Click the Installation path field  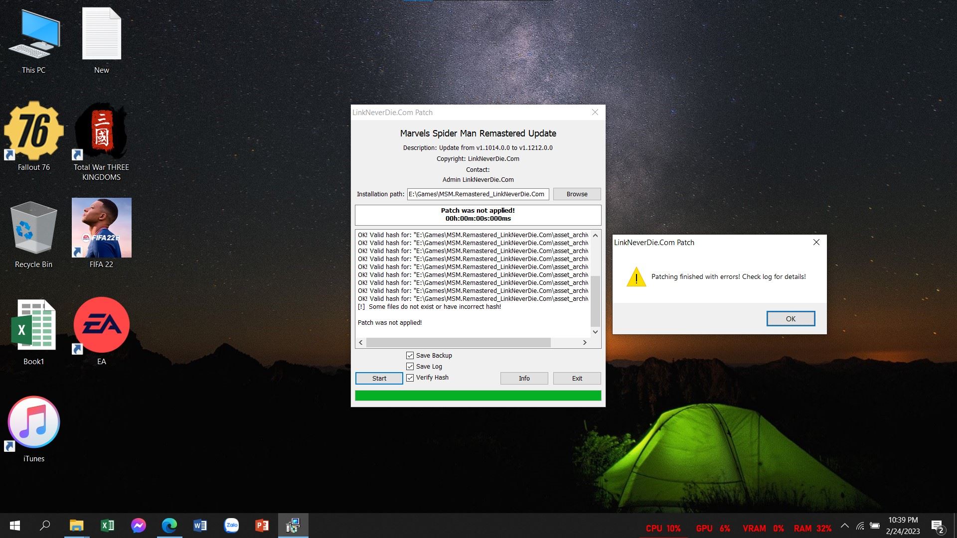pos(478,194)
